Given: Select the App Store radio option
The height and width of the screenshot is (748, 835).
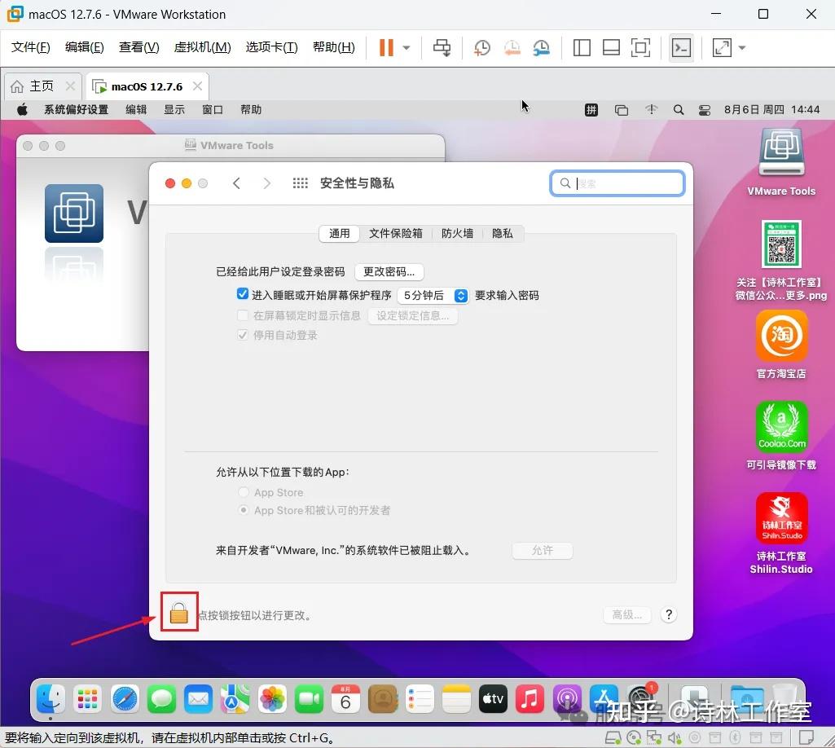Looking at the screenshot, I should point(244,492).
